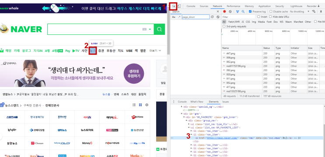This screenshot has width=325, height=157.
Task: Open the drawer three-dot menu
Action: (x=174, y=102)
